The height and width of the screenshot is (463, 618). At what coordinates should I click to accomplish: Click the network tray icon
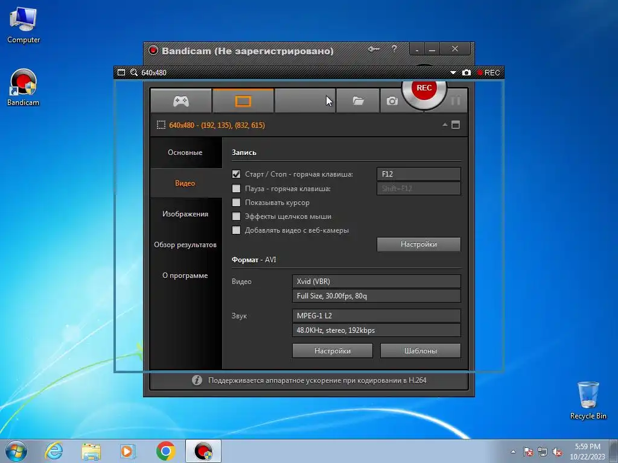coord(543,452)
